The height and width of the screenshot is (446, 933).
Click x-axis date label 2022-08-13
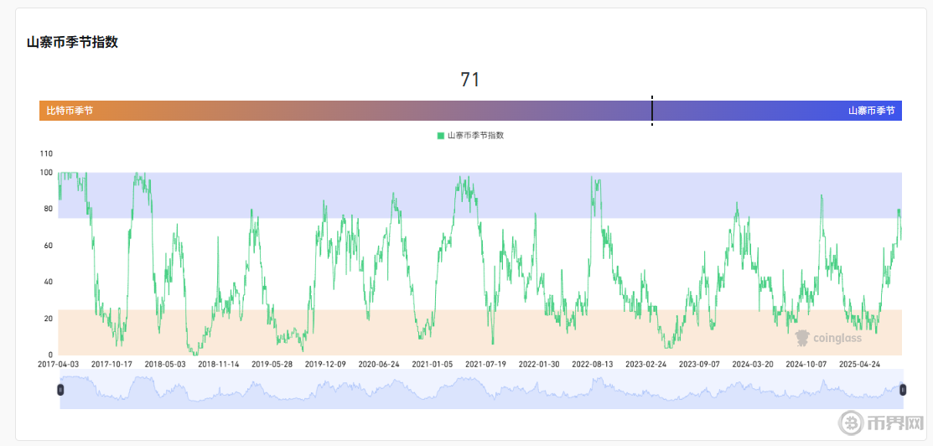(x=593, y=365)
